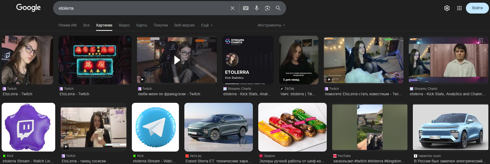The width and height of the screenshot is (490, 164).
Task: Switch to the Карты tab
Action: (142, 25)
